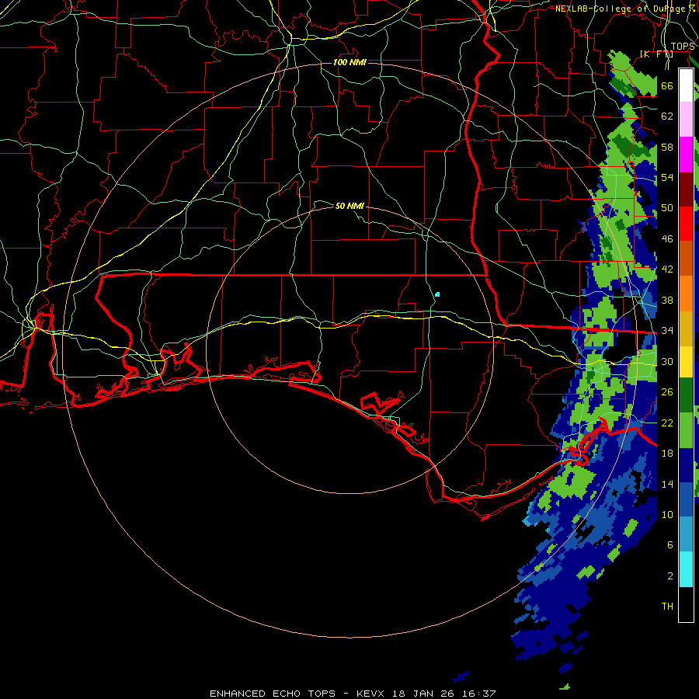Click the yellow legend swatch near 30
This screenshot has height=699, width=699.
tap(686, 361)
